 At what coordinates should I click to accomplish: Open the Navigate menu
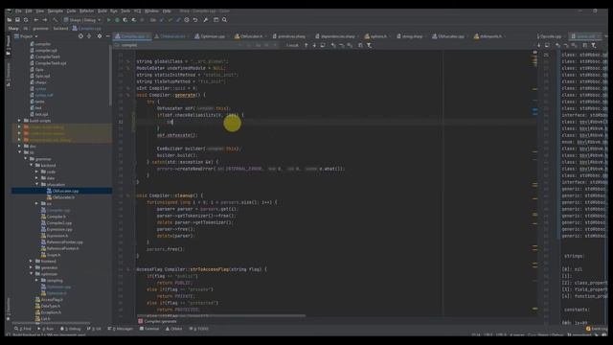56,11
